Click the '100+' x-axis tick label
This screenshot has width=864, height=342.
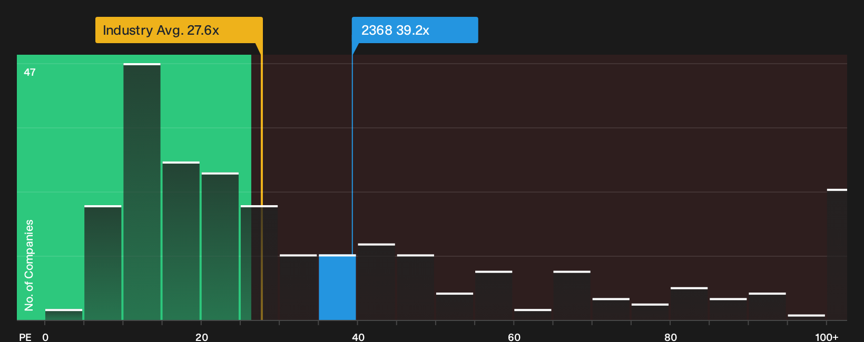827,337
